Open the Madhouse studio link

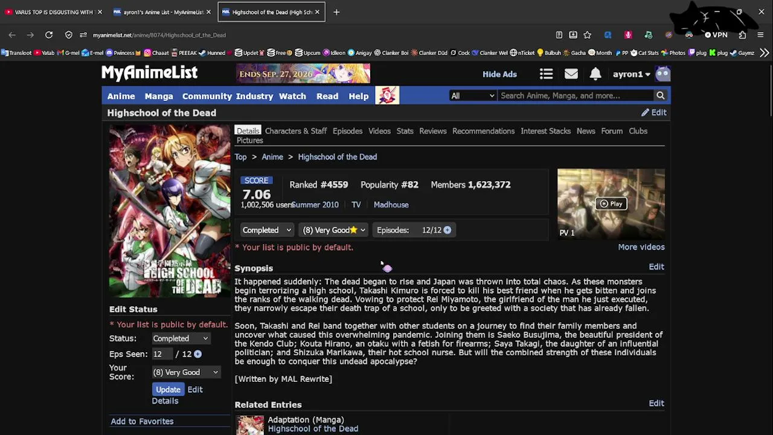[391, 205]
